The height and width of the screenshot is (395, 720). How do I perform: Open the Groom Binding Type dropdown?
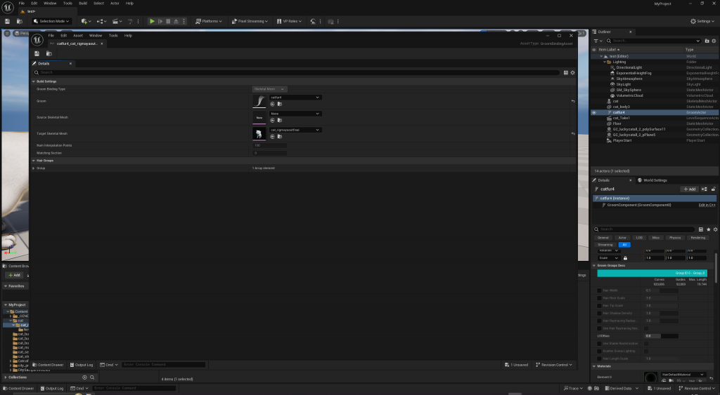[269, 89]
